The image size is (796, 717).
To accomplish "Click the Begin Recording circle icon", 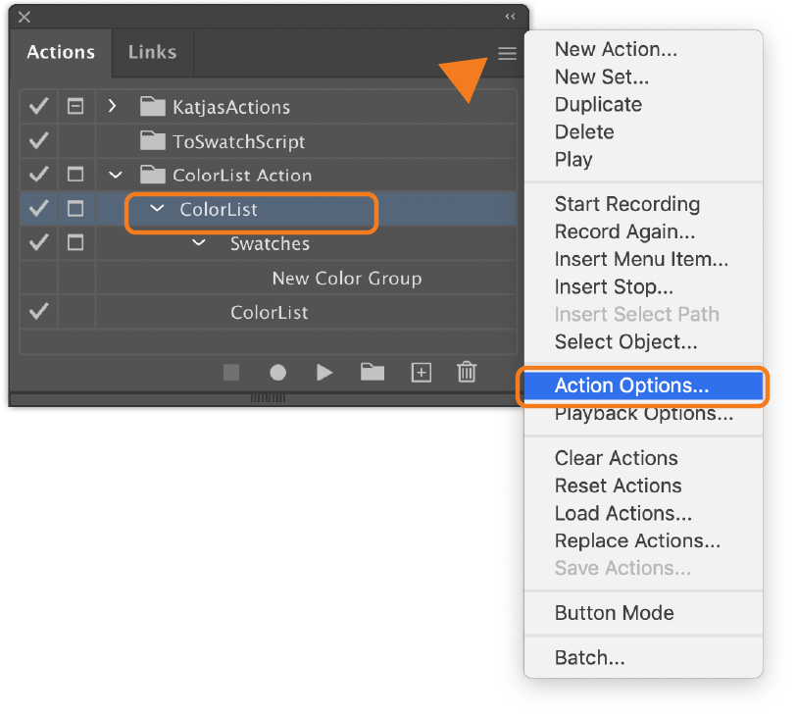I will 277,372.
